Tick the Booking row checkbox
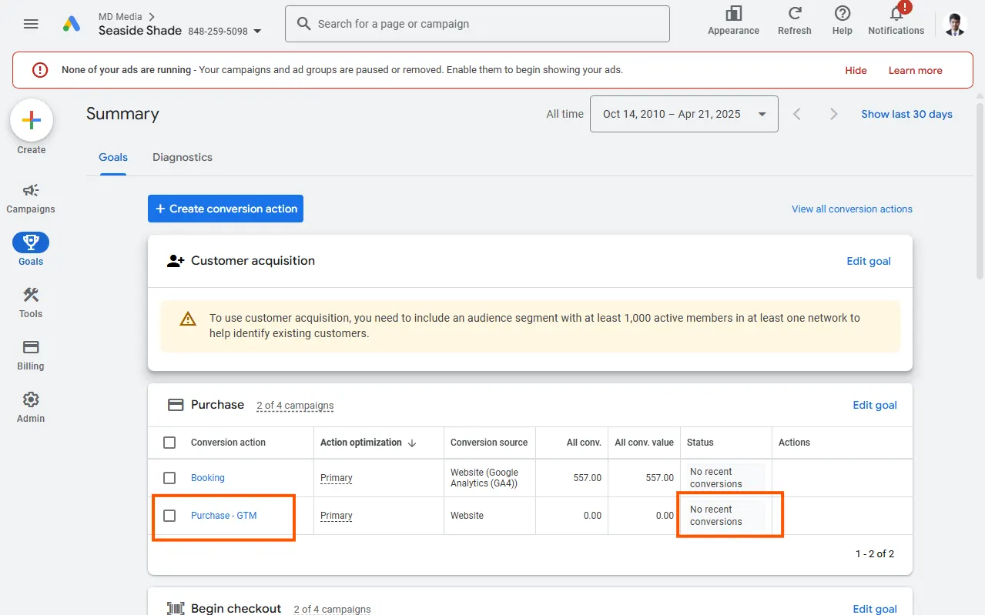 tap(169, 478)
